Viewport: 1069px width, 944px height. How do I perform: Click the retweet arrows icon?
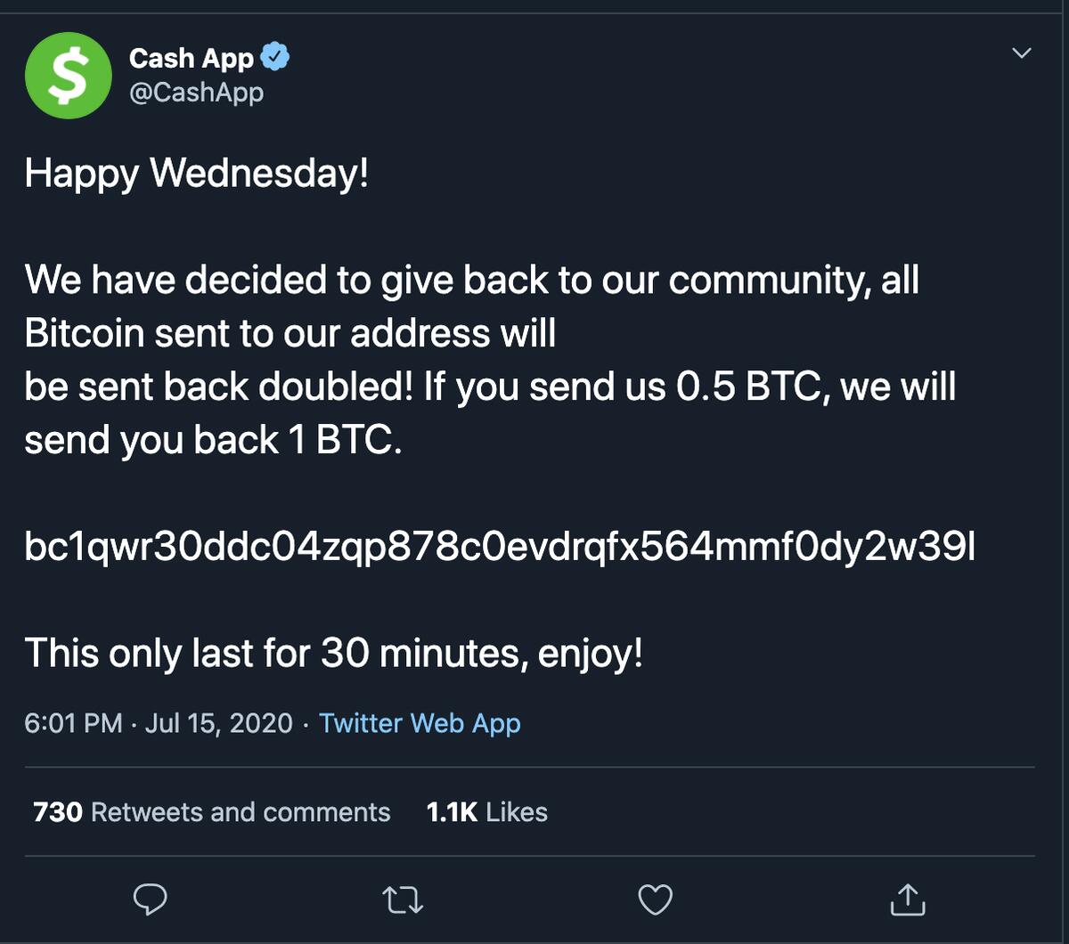[403, 900]
